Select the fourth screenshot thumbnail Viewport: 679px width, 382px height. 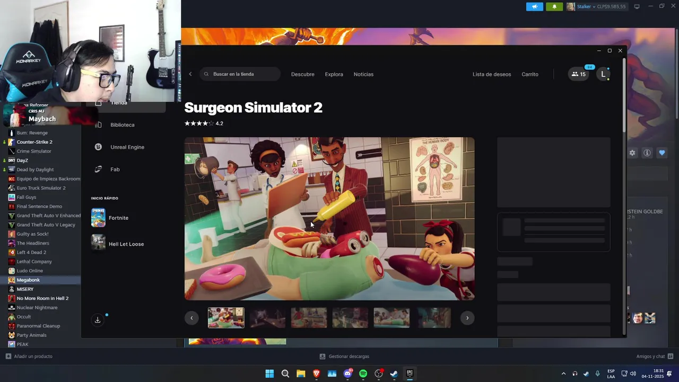[x=350, y=318]
